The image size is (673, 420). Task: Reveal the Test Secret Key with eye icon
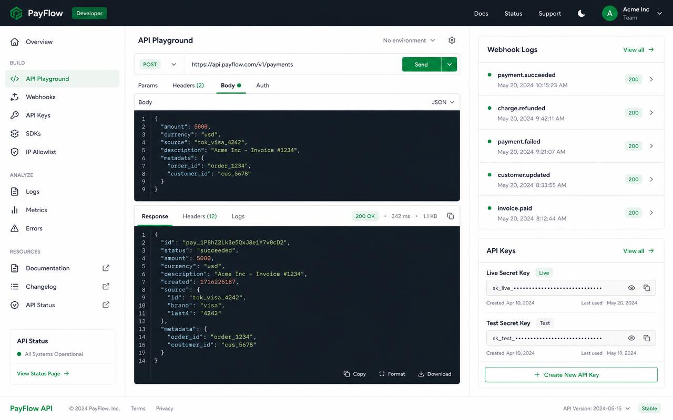point(631,338)
